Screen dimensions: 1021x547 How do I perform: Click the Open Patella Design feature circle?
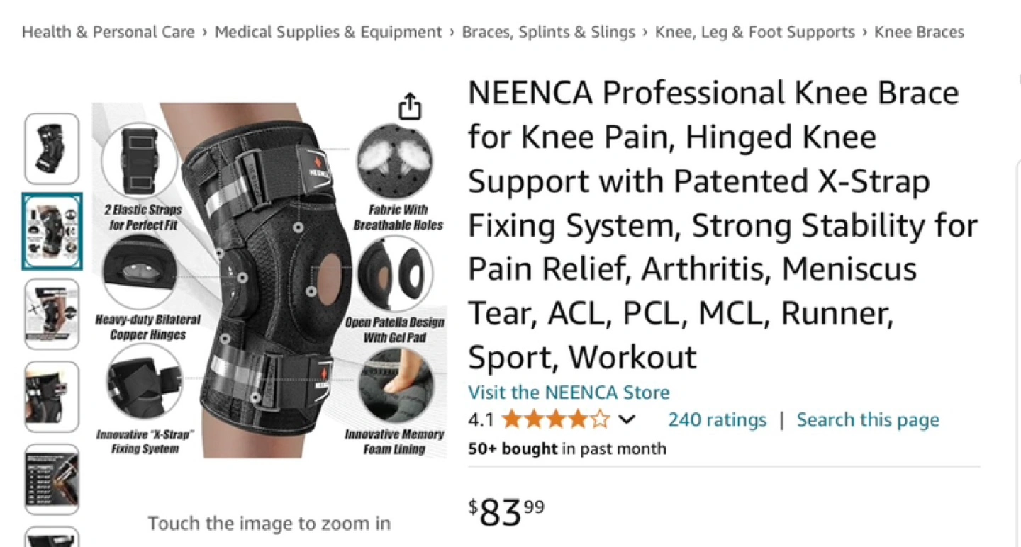point(395,275)
